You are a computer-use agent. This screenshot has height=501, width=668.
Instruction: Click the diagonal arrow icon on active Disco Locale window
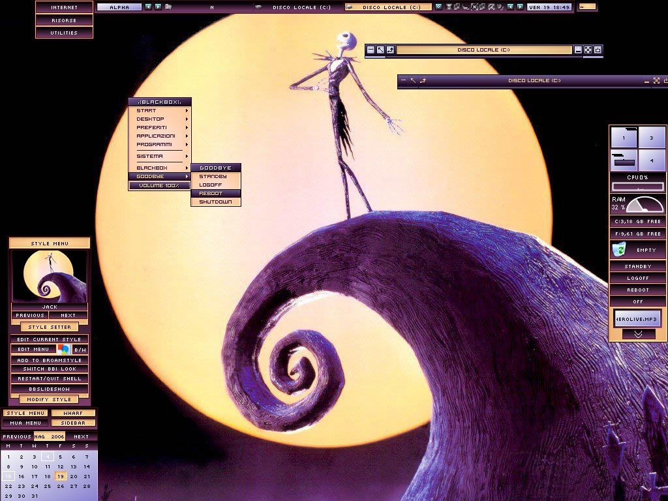[x=380, y=50]
